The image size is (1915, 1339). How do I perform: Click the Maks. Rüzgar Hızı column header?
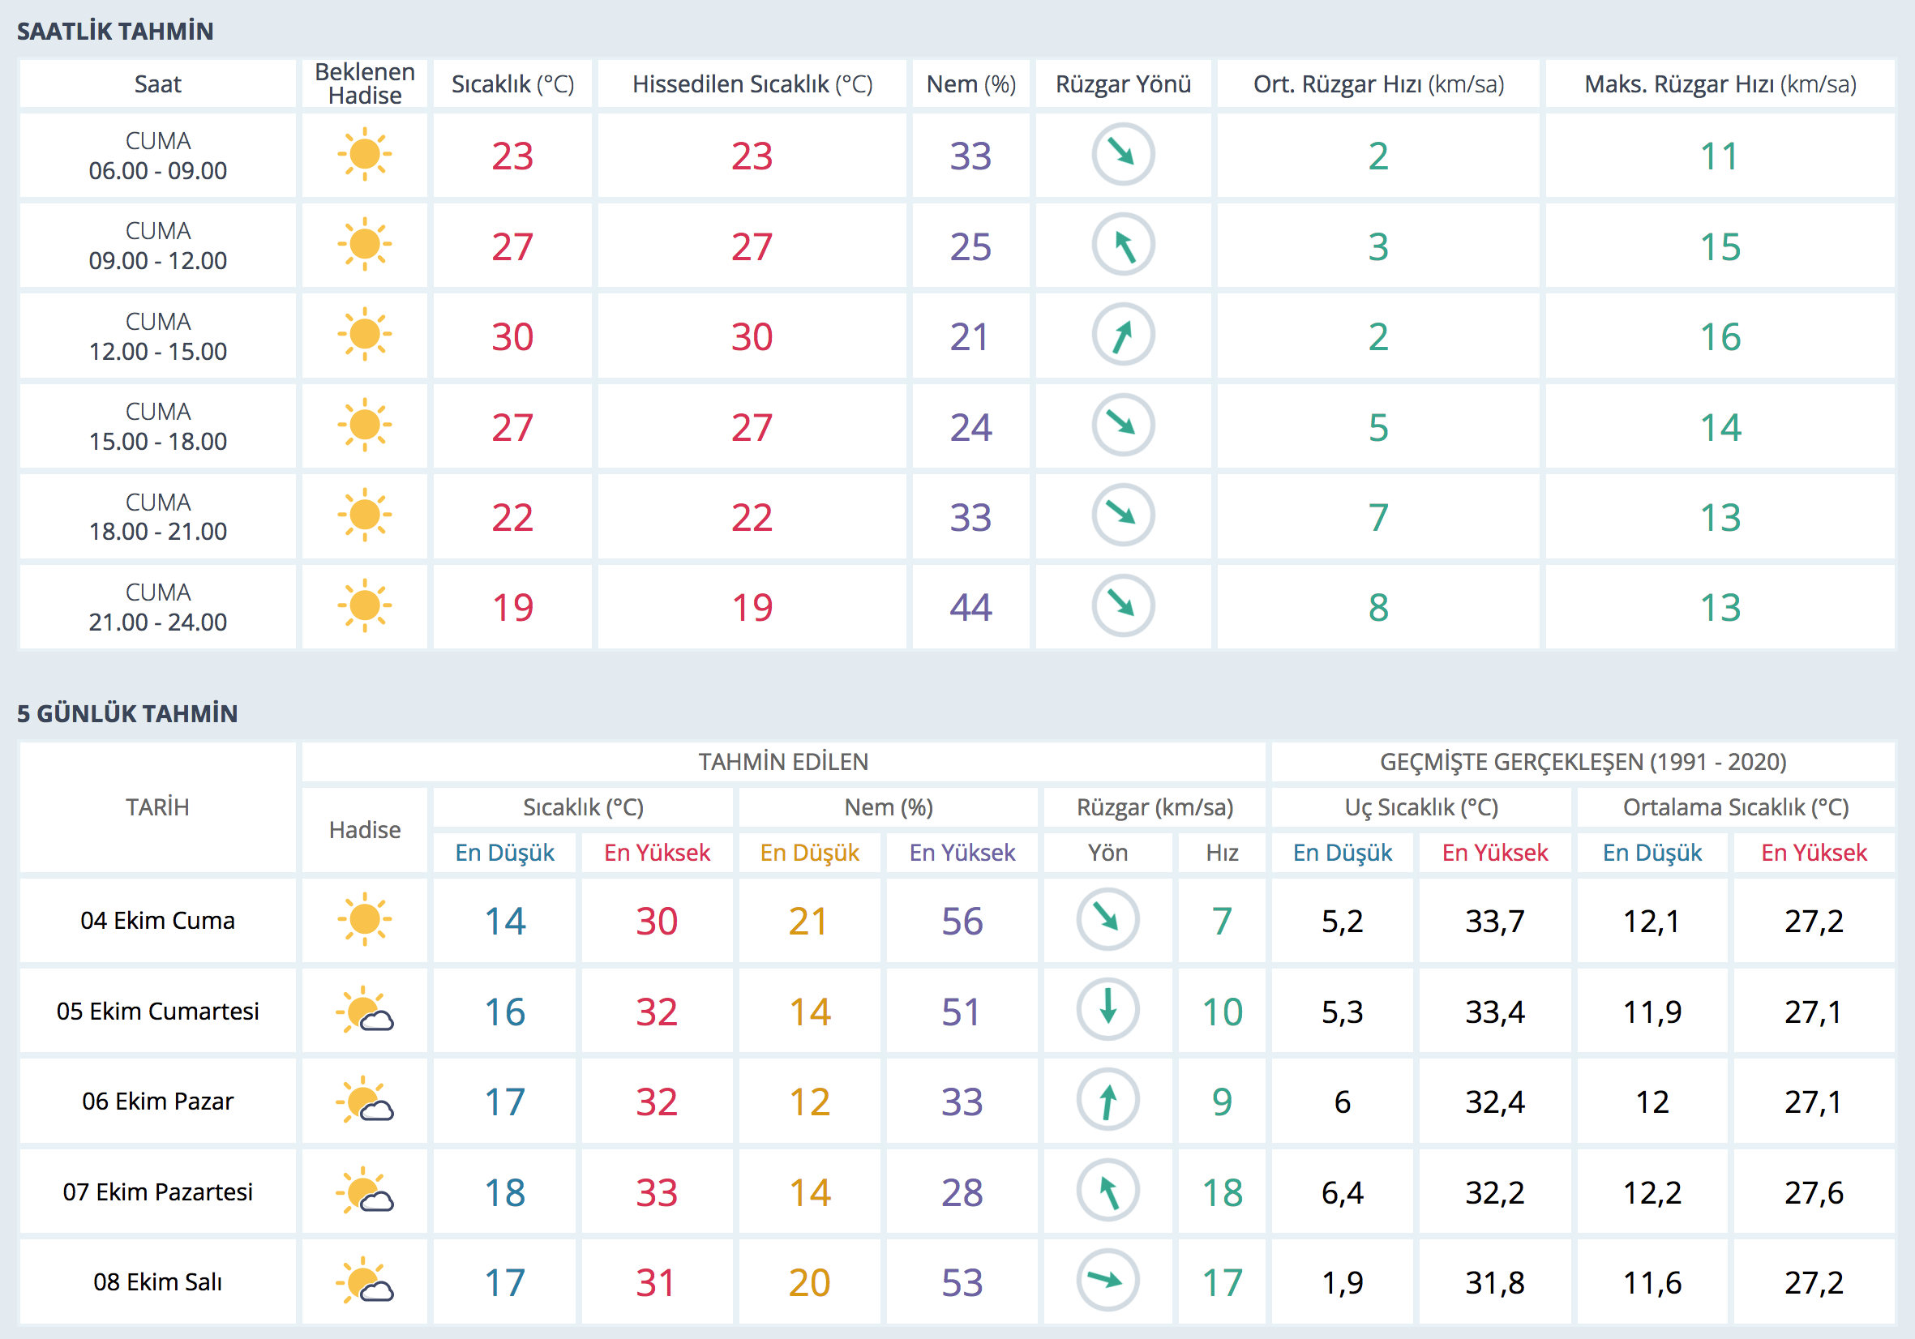click(x=1720, y=84)
